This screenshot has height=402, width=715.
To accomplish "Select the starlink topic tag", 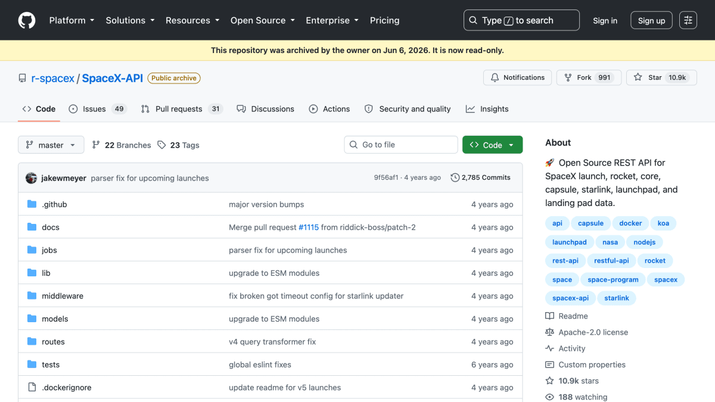I will [617, 298].
